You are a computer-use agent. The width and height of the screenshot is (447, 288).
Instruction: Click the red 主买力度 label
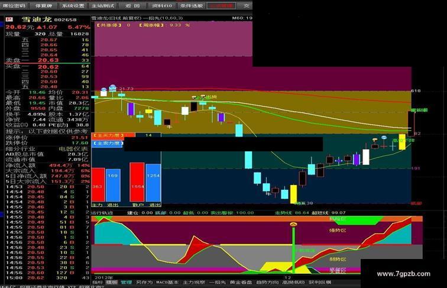click(x=109, y=135)
